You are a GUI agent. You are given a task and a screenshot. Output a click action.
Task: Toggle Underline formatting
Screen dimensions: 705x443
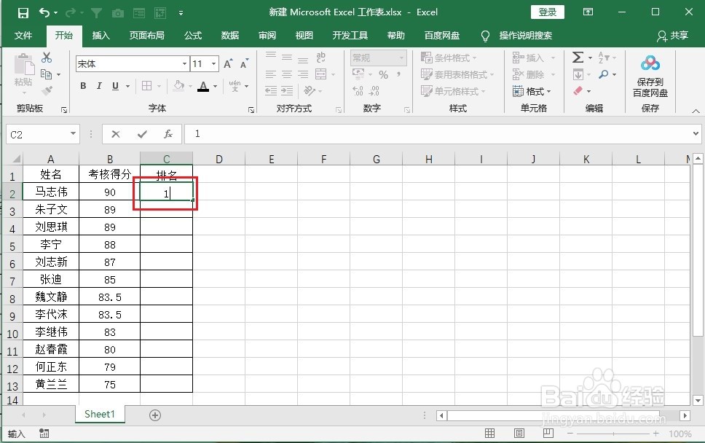[115, 85]
